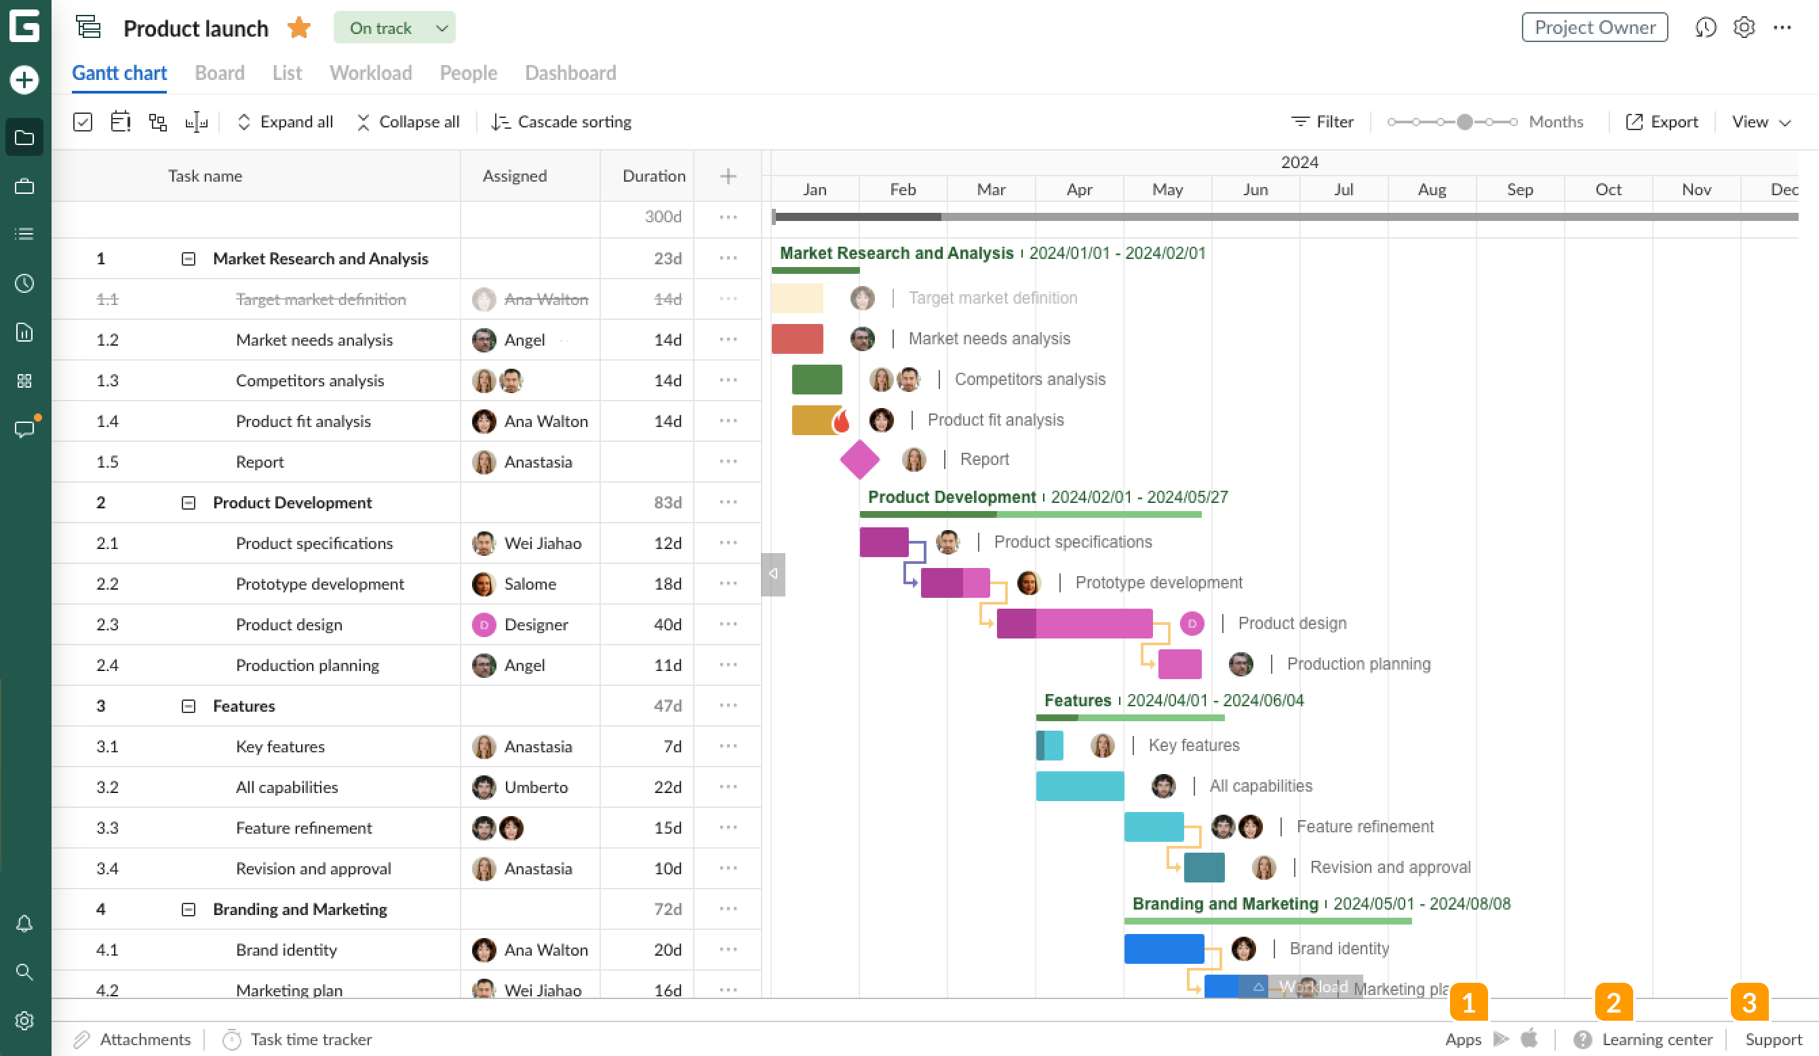
Task: Open the View dropdown menu
Action: [x=1761, y=122]
